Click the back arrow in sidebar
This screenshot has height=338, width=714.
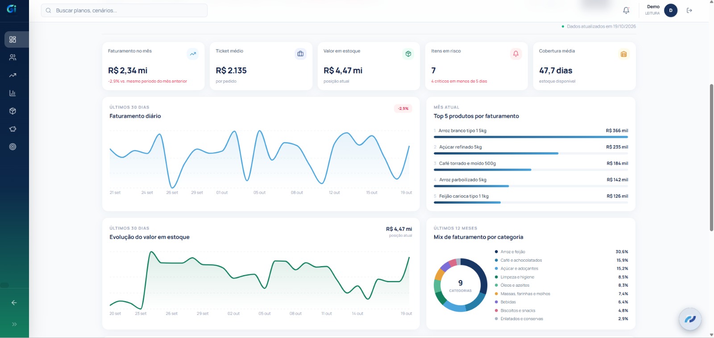point(14,303)
